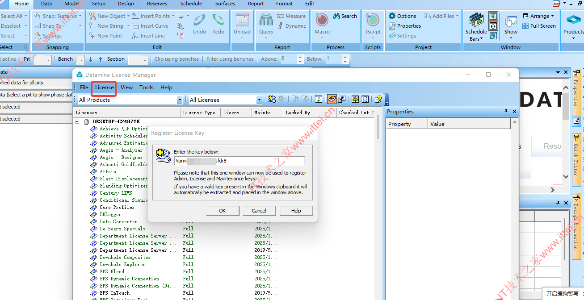
Task: Click Insert Curve tool
Action: pos(151,26)
